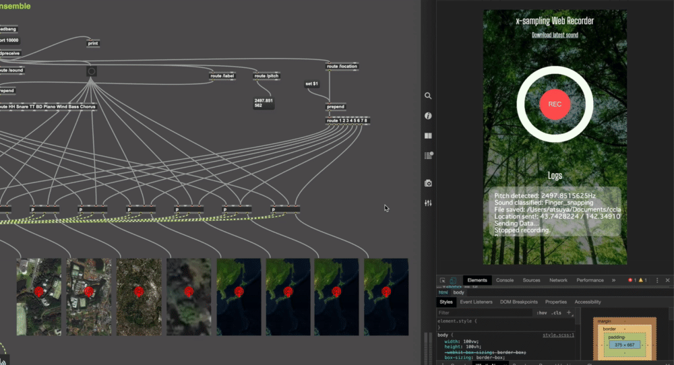Viewport: 674px width, 365px height.
Task: Open the DevTools three-dot options menu
Action: click(656, 280)
